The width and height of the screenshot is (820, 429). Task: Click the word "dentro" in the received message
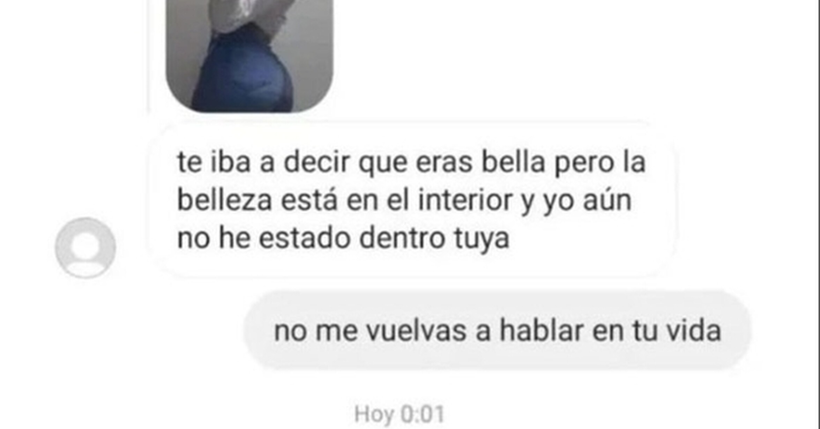tap(402, 239)
